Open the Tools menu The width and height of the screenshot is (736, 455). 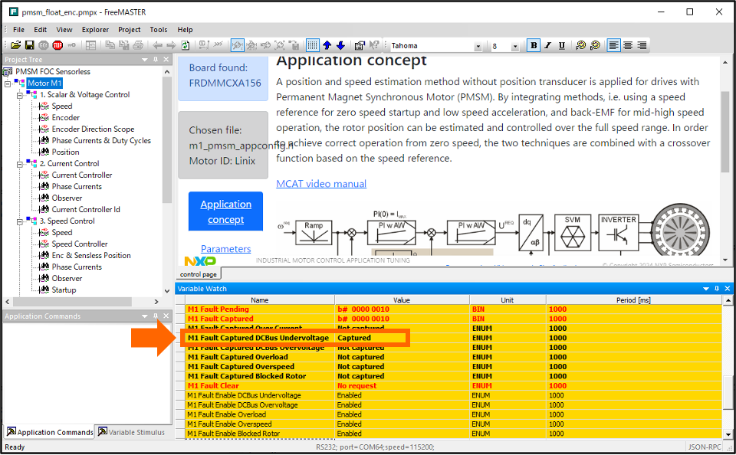(x=159, y=30)
